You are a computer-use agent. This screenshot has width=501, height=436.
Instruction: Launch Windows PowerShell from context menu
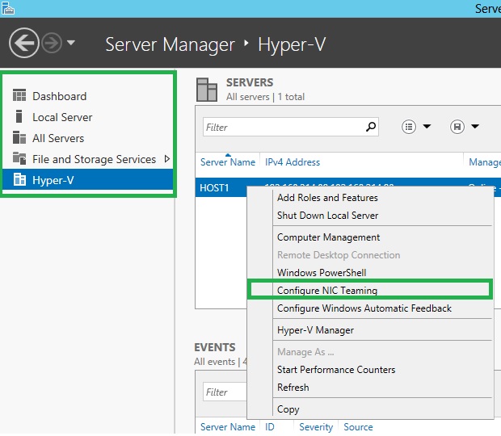point(322,273)
